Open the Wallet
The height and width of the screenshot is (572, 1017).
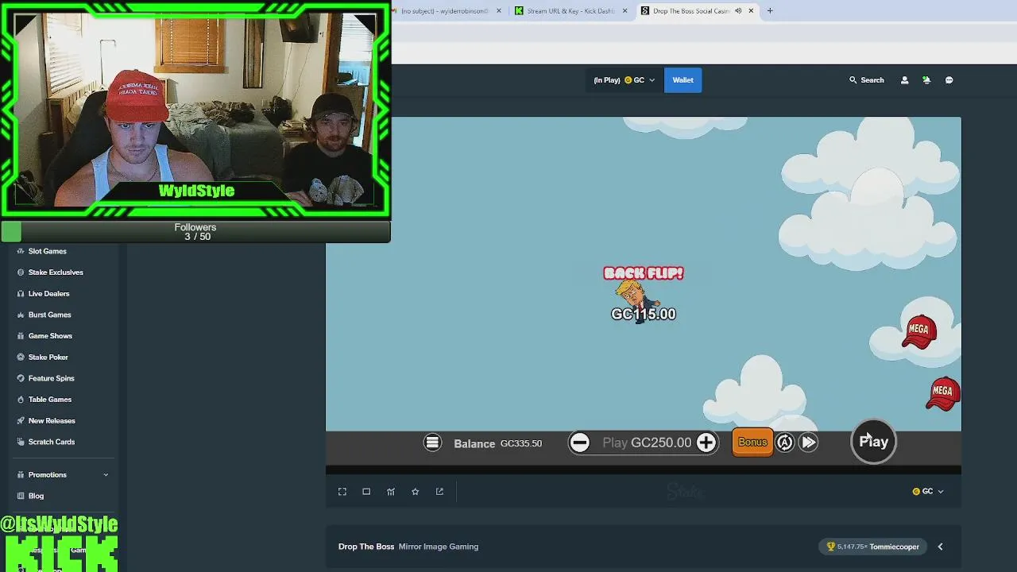[683, 80]
